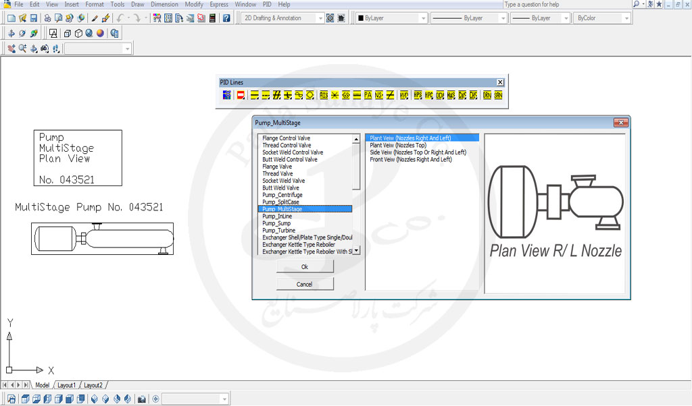Screen dimensions: 692x406
Task: Click the DRN line icon in PID Lines
Action: coord(487,95)
